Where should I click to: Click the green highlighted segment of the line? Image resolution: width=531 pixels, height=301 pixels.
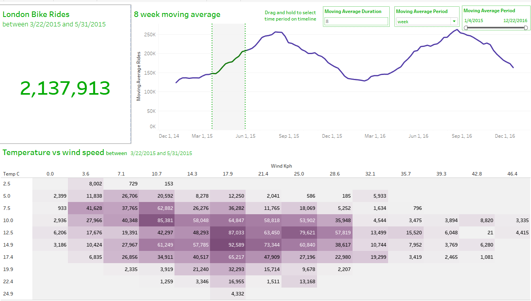(229, 63)
